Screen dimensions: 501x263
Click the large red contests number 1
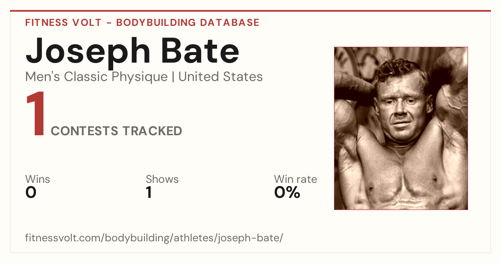(35, 115)
